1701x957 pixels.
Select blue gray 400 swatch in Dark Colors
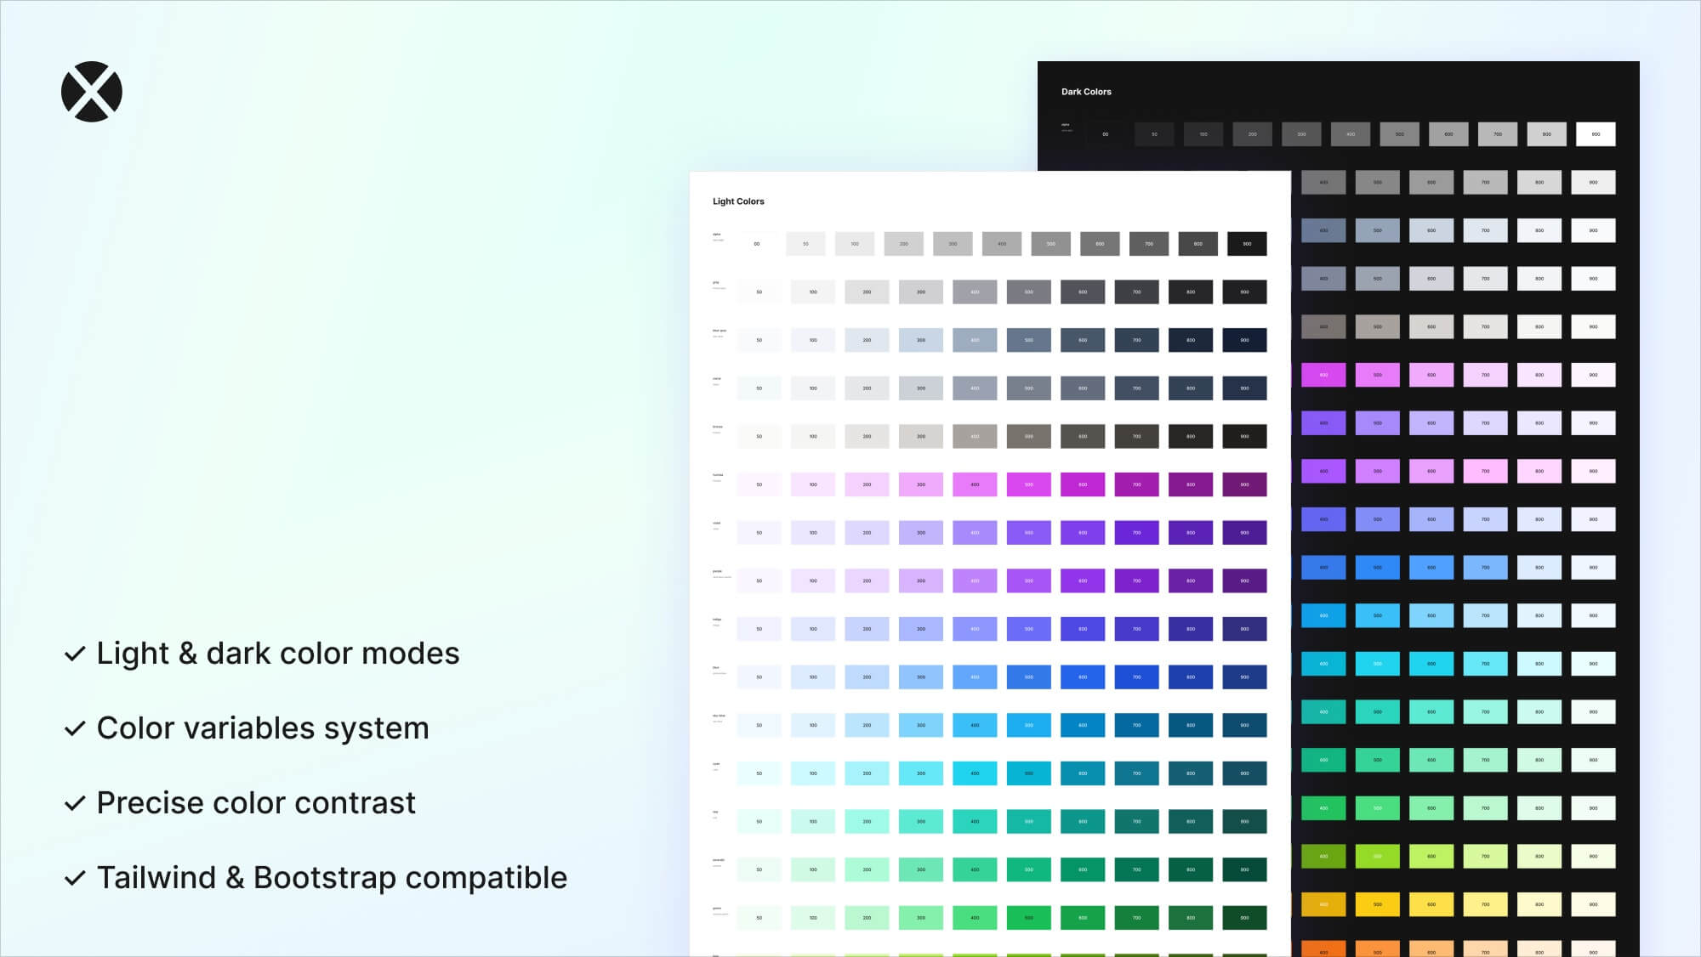pos(1323,230)
